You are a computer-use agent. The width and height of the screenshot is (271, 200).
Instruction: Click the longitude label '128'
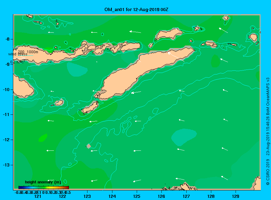coord(211,196)
